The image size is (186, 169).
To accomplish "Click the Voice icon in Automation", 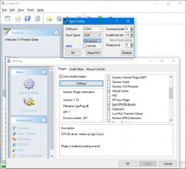I will 14,150.
